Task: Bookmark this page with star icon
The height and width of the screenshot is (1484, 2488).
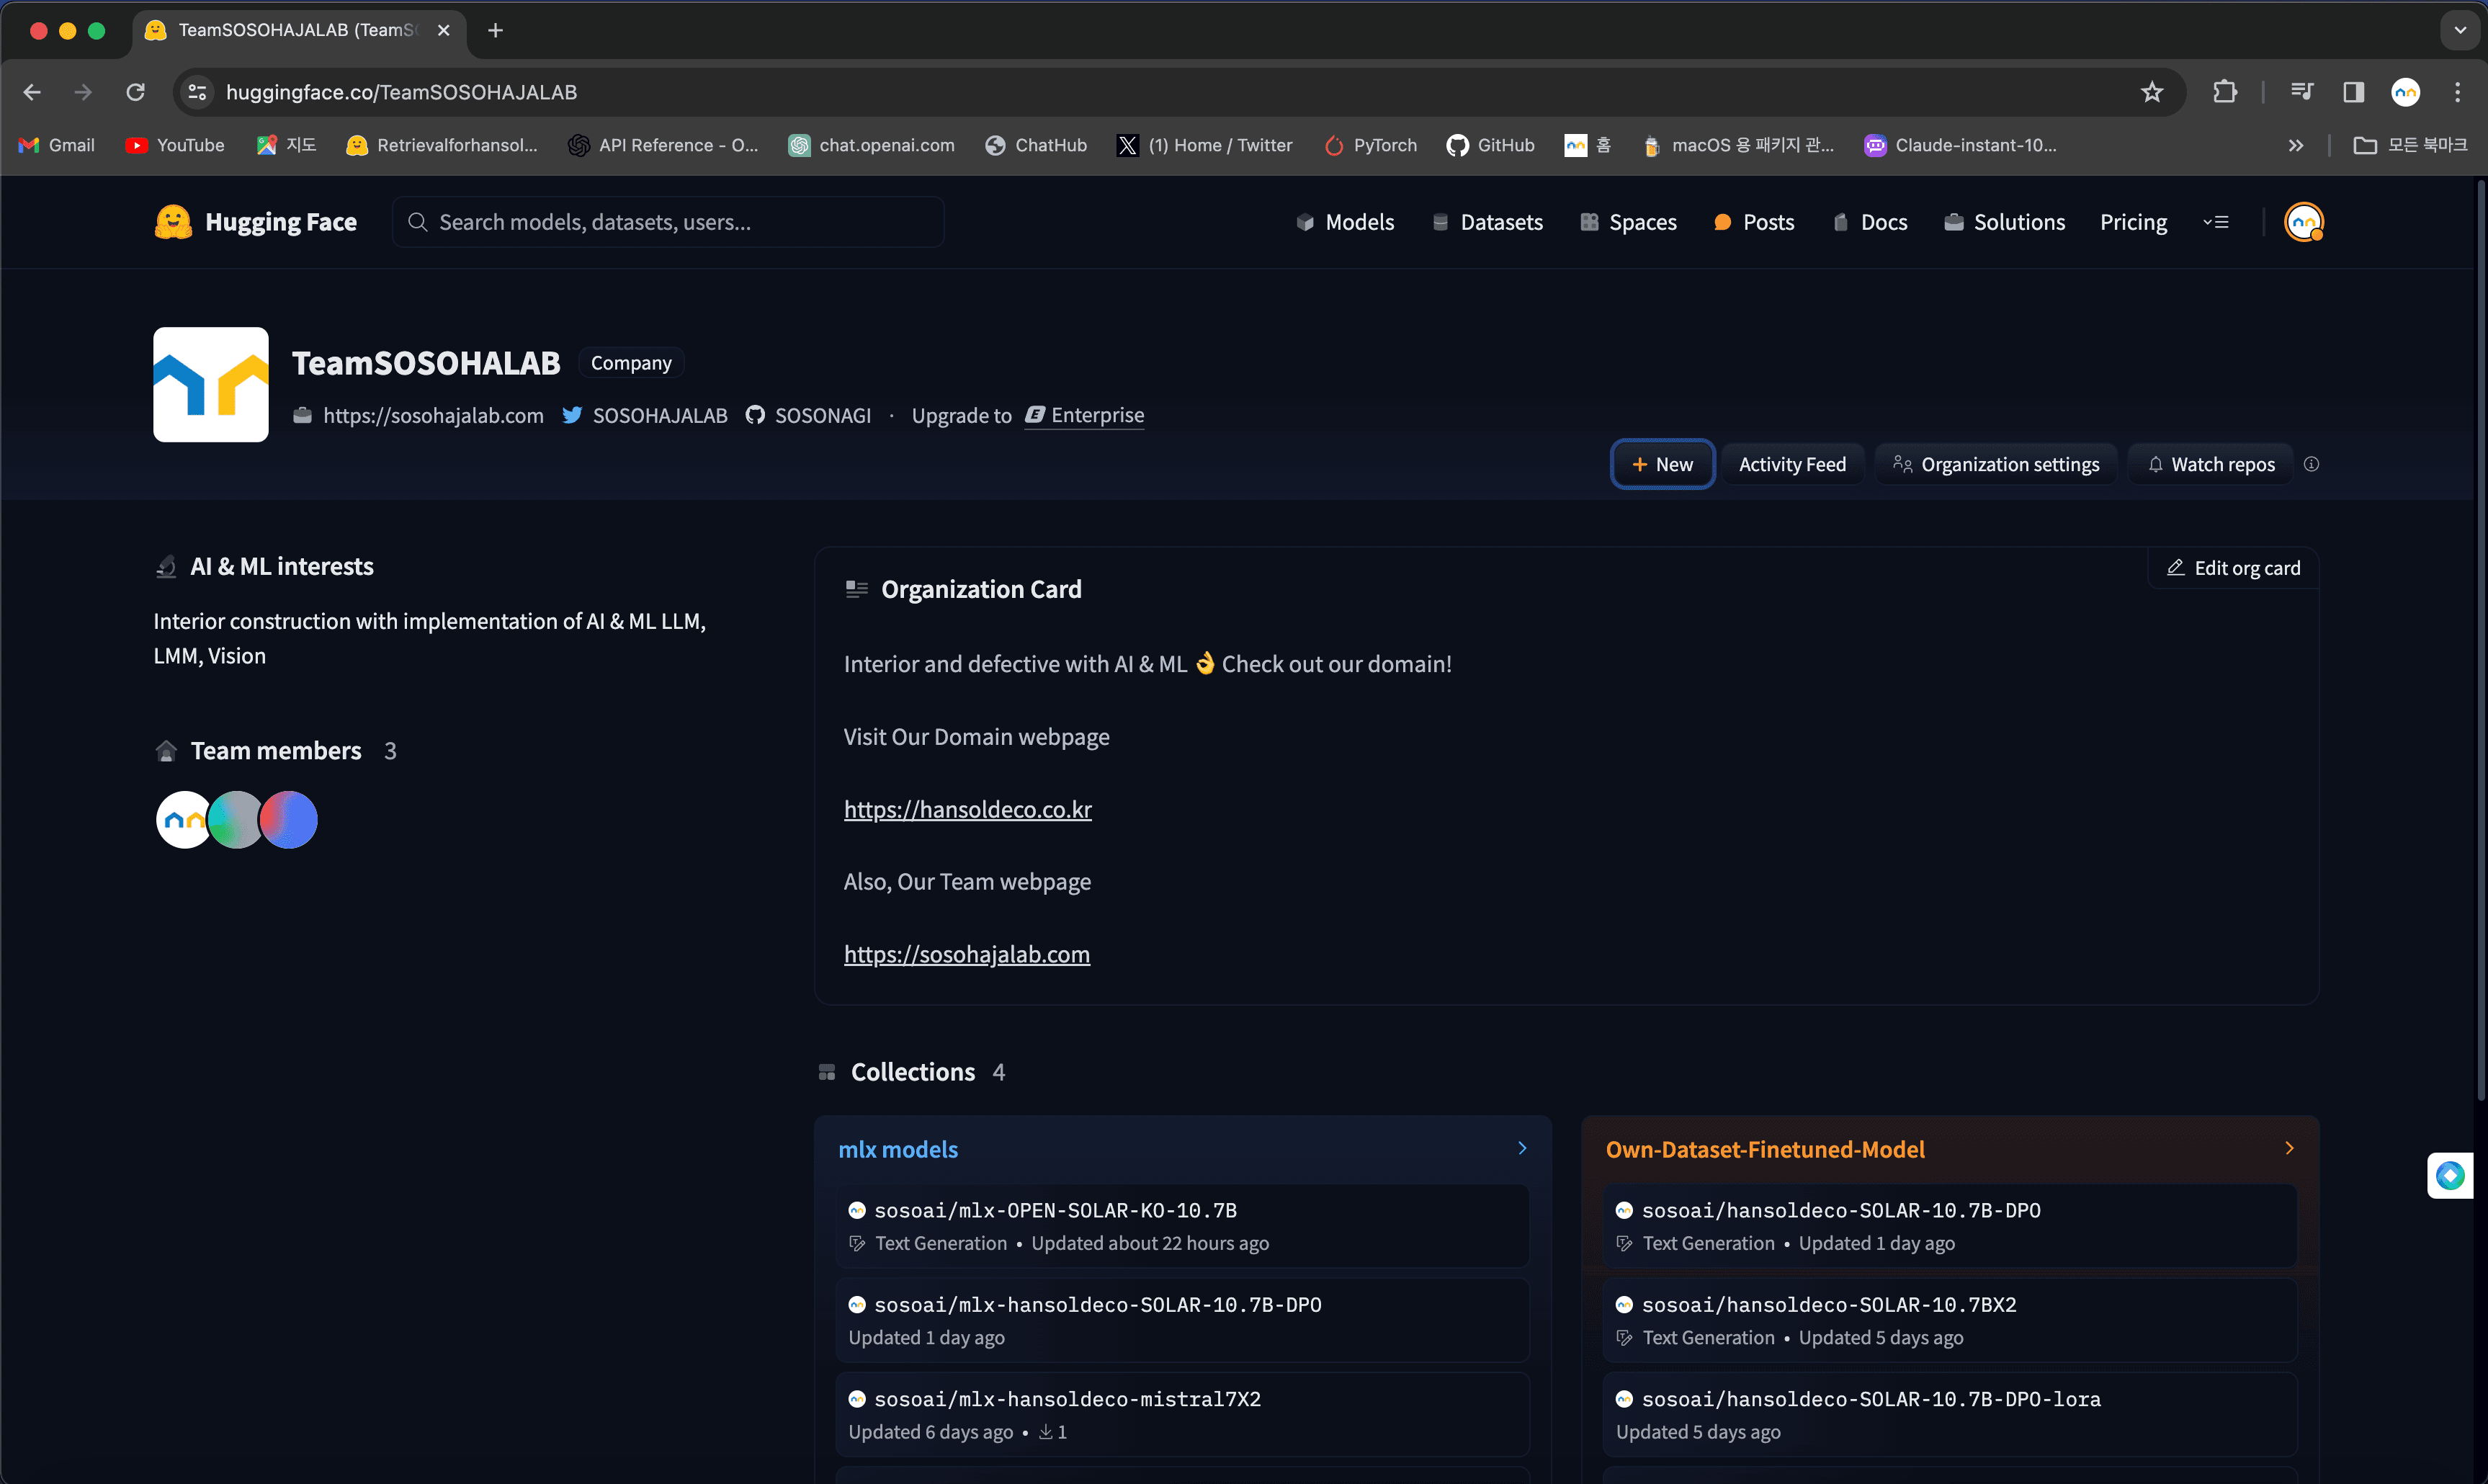Action: tap(2152, 92)
